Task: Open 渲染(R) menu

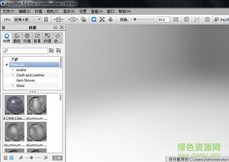Action: tap(69, 11)
